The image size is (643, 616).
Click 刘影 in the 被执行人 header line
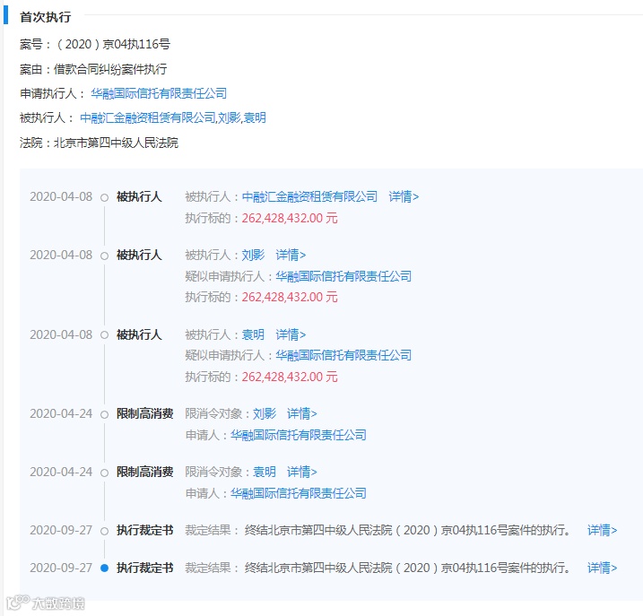230,118
